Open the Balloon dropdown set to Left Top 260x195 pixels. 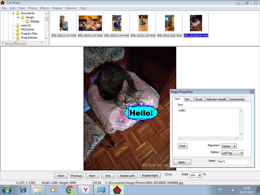(x=232, y=153)
